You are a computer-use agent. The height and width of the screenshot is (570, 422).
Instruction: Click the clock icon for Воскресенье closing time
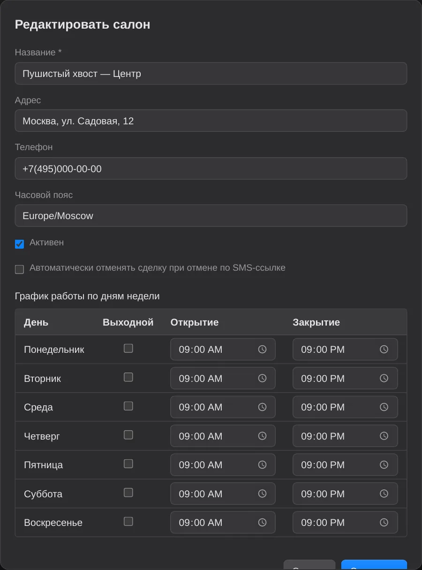(384, 523)
